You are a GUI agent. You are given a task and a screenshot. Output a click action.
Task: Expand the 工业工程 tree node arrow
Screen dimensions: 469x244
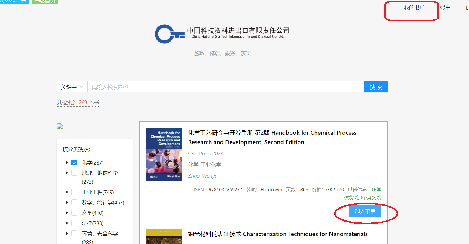(67, 192)
